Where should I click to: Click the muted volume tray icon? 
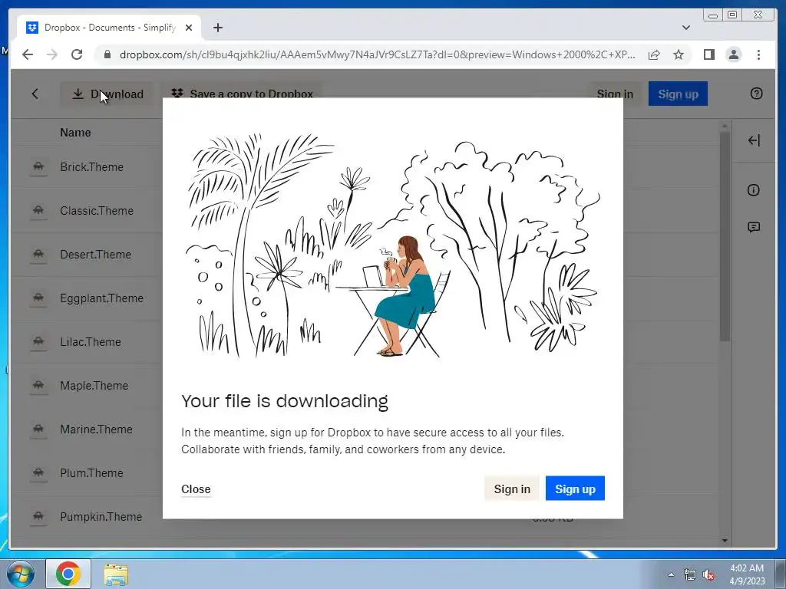click(x=708, y=574)
